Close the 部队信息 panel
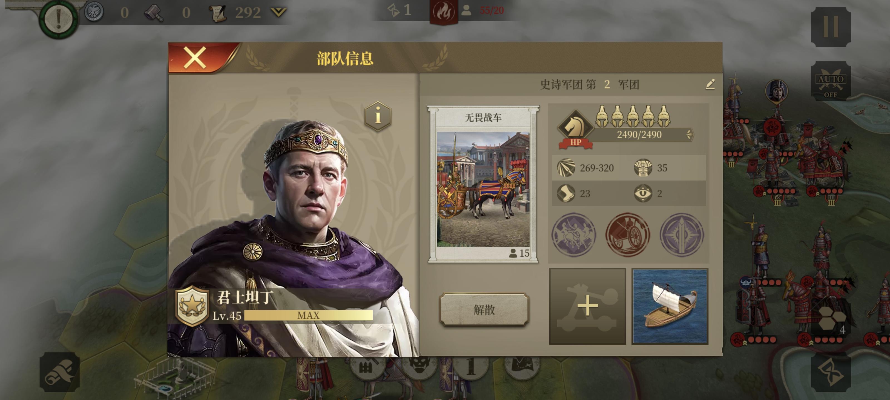Viewport: 890px width, 400px height. pyautogui.click(x=195, y=57)
